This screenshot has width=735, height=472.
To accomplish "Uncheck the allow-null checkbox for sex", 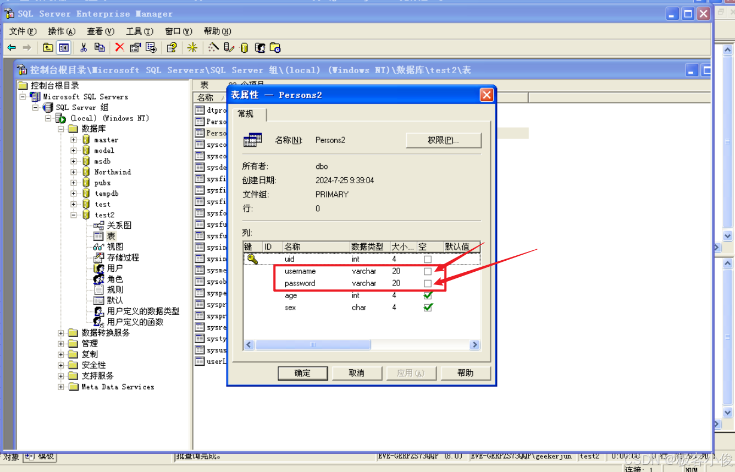I will pyautogui.click(x=428, y=308).
